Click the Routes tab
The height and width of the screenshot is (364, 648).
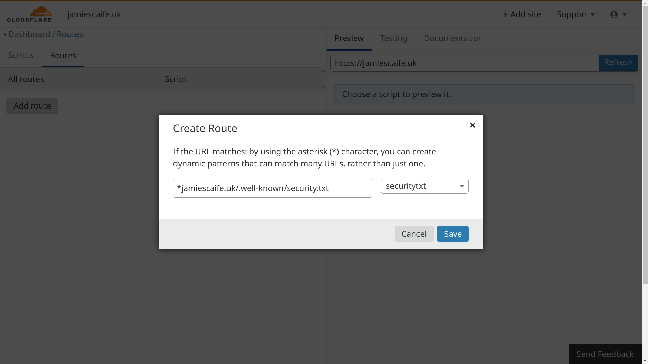point(63,55)
